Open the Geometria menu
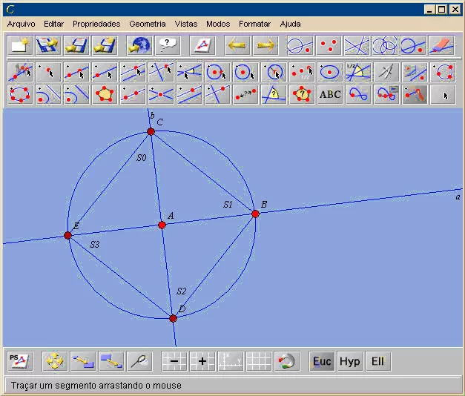The image size is (465, 396). (x=148, y=24)
